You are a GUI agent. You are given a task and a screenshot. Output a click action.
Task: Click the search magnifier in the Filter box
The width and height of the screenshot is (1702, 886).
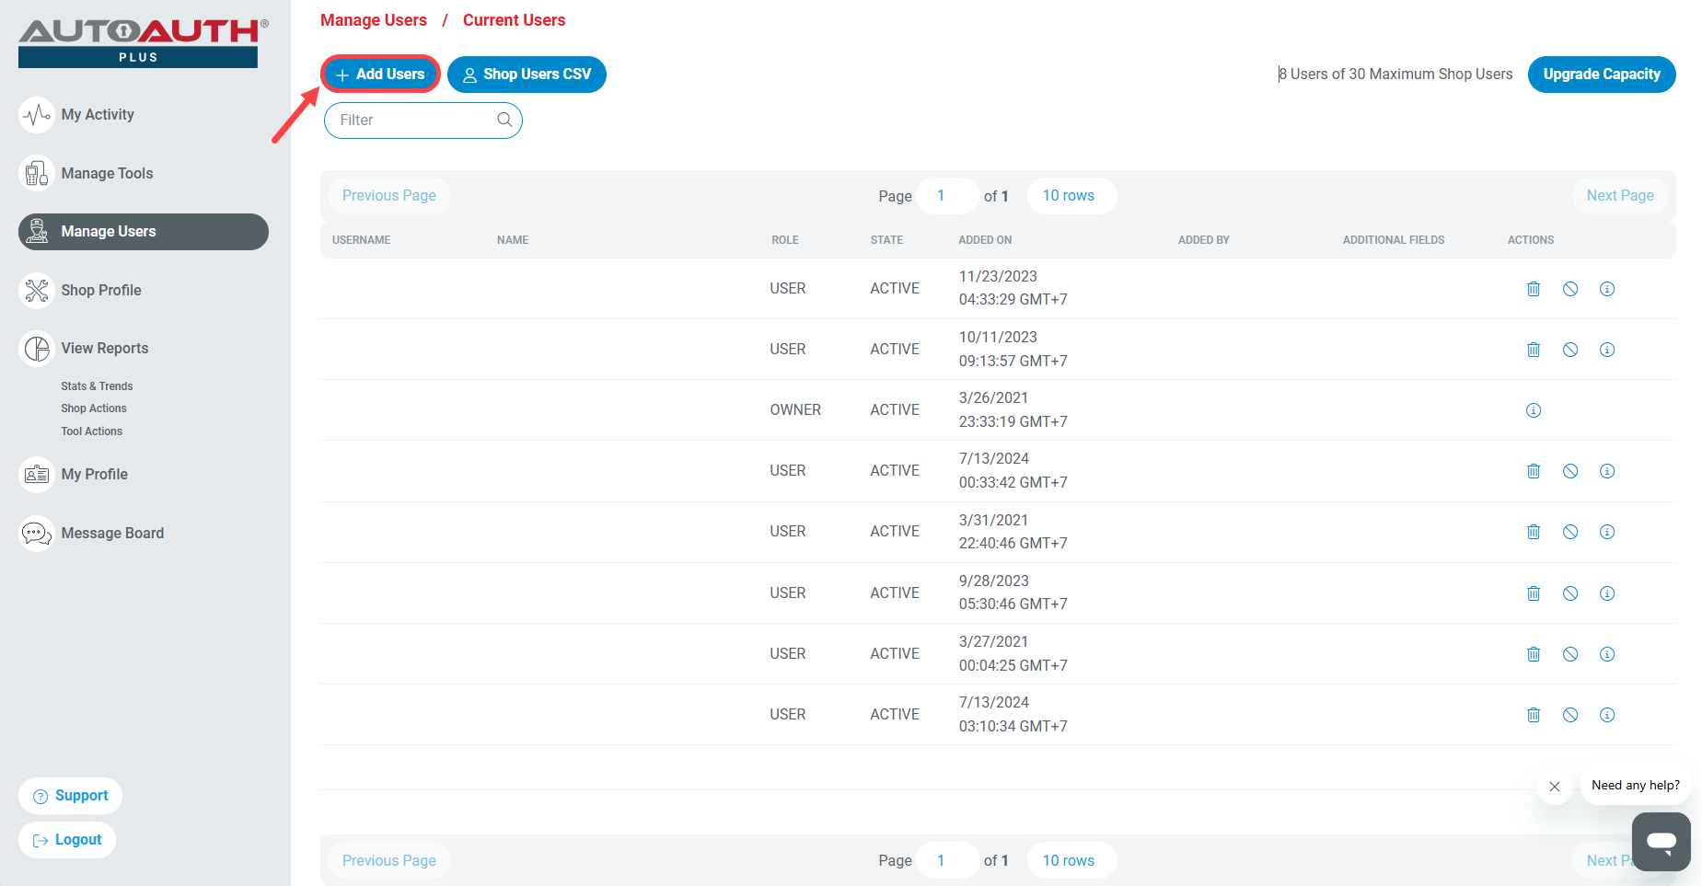504,120
